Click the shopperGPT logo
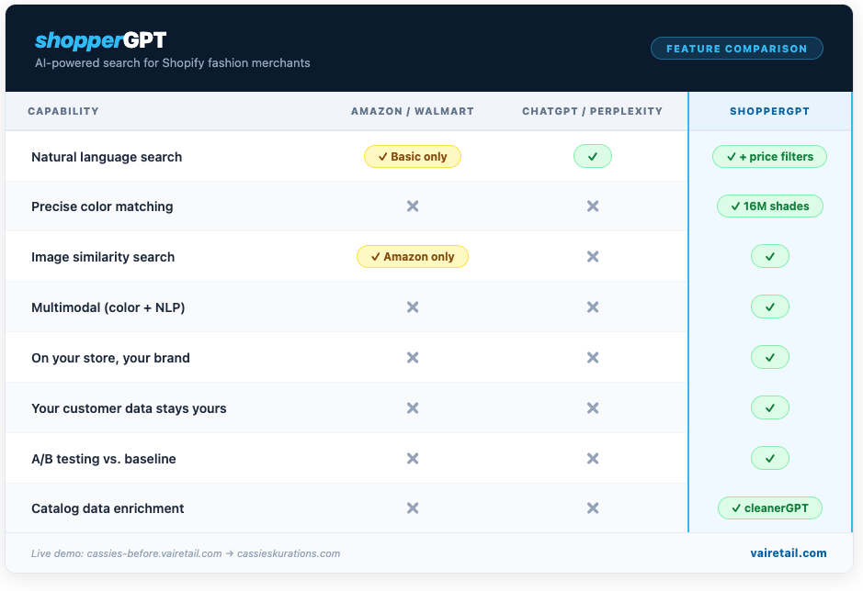The image size is (863, 591). pyautogui.click(x=101, y=40)
